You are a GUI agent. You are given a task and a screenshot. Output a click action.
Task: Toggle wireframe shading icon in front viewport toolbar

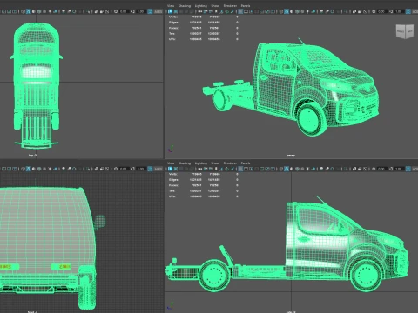[x=23, y=169]
